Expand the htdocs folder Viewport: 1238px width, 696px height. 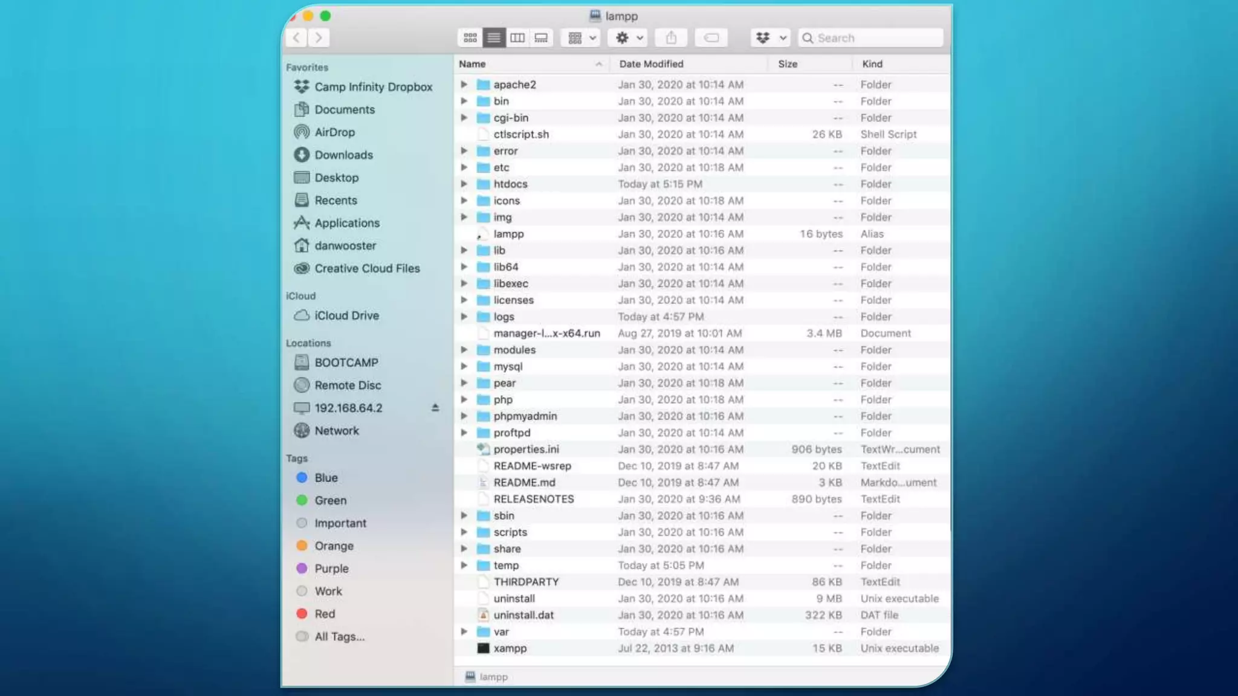pos(464,184)
